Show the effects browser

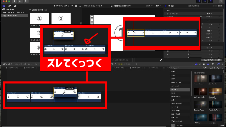(x=219, y=64)
